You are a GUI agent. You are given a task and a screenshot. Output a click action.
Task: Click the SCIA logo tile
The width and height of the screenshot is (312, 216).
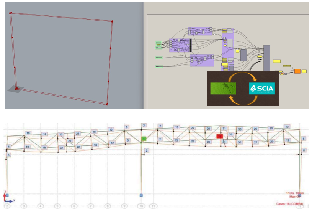click(262, 89)
